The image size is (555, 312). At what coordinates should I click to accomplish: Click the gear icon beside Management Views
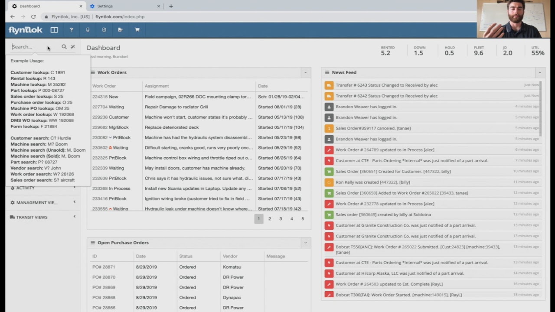(x=12, y=202)
